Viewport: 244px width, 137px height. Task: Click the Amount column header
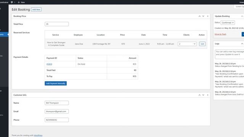click(x=132, y=58)
